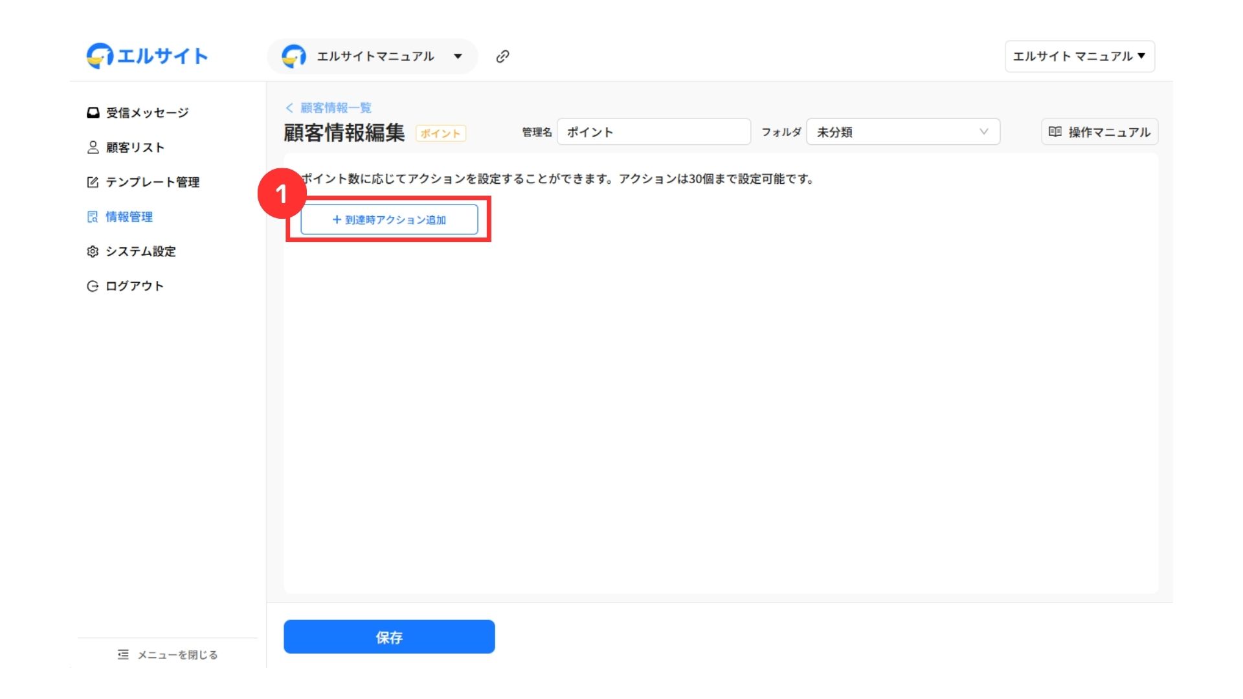
Task: Click the ログアウト exit icon
Action: [x=93, y=286]
